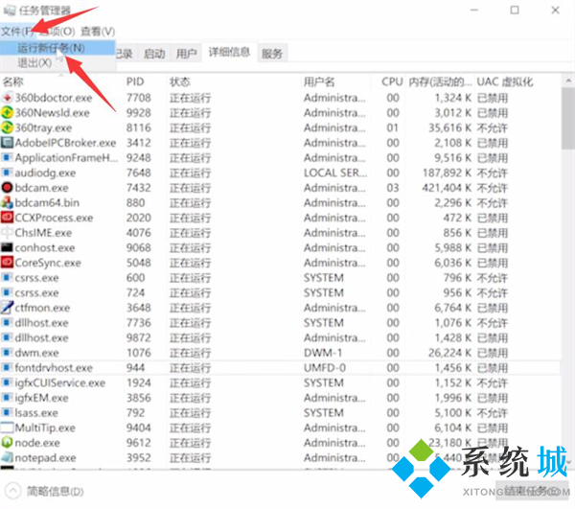The height and width of the screenshot is (509, 575).
Task: Click the conhost.exe console icon
Action: coord(7,248)
